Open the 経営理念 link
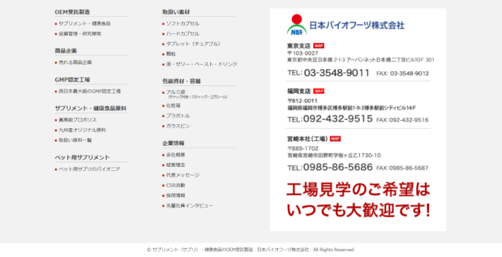 click(x=175, y=165)
